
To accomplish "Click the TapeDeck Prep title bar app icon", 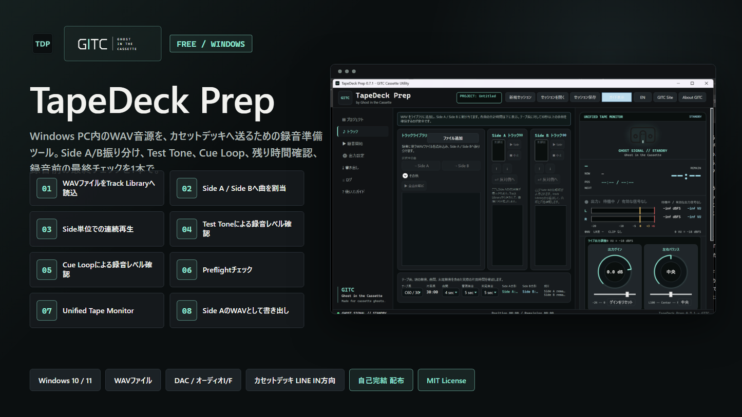I will pyautogui.click(x=337, y=83).
